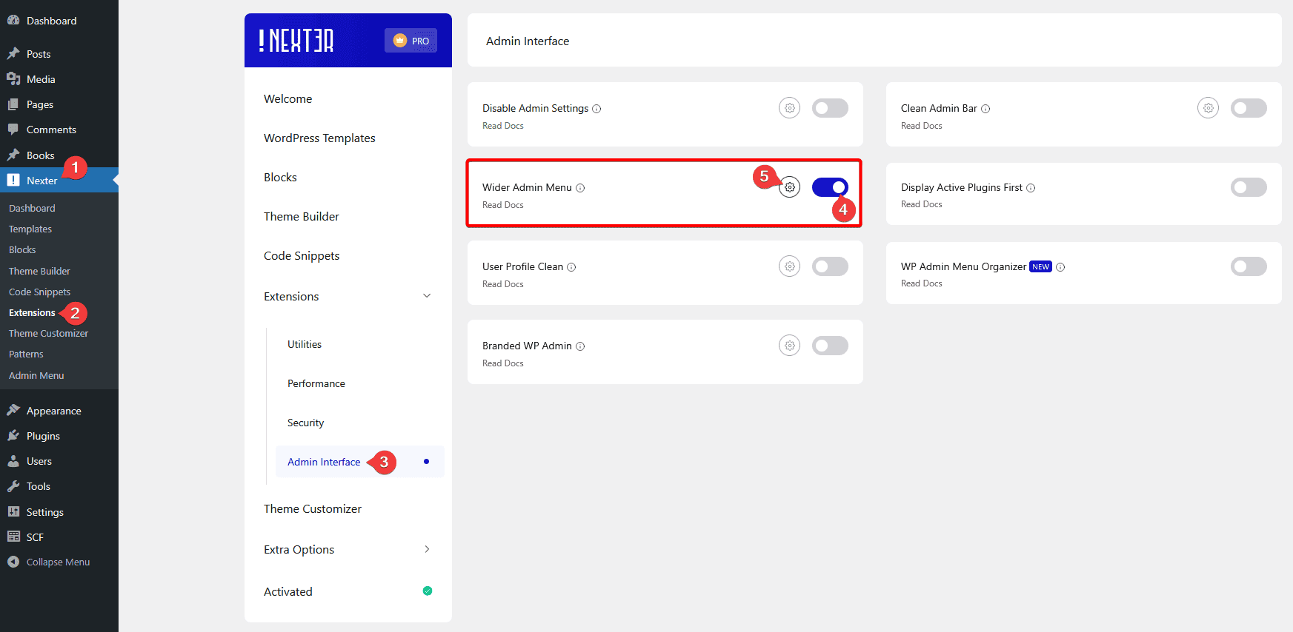Open Clean Admin Bar settings gear
Screen dimensions: 1293x632
click(x=1208, y=108)
